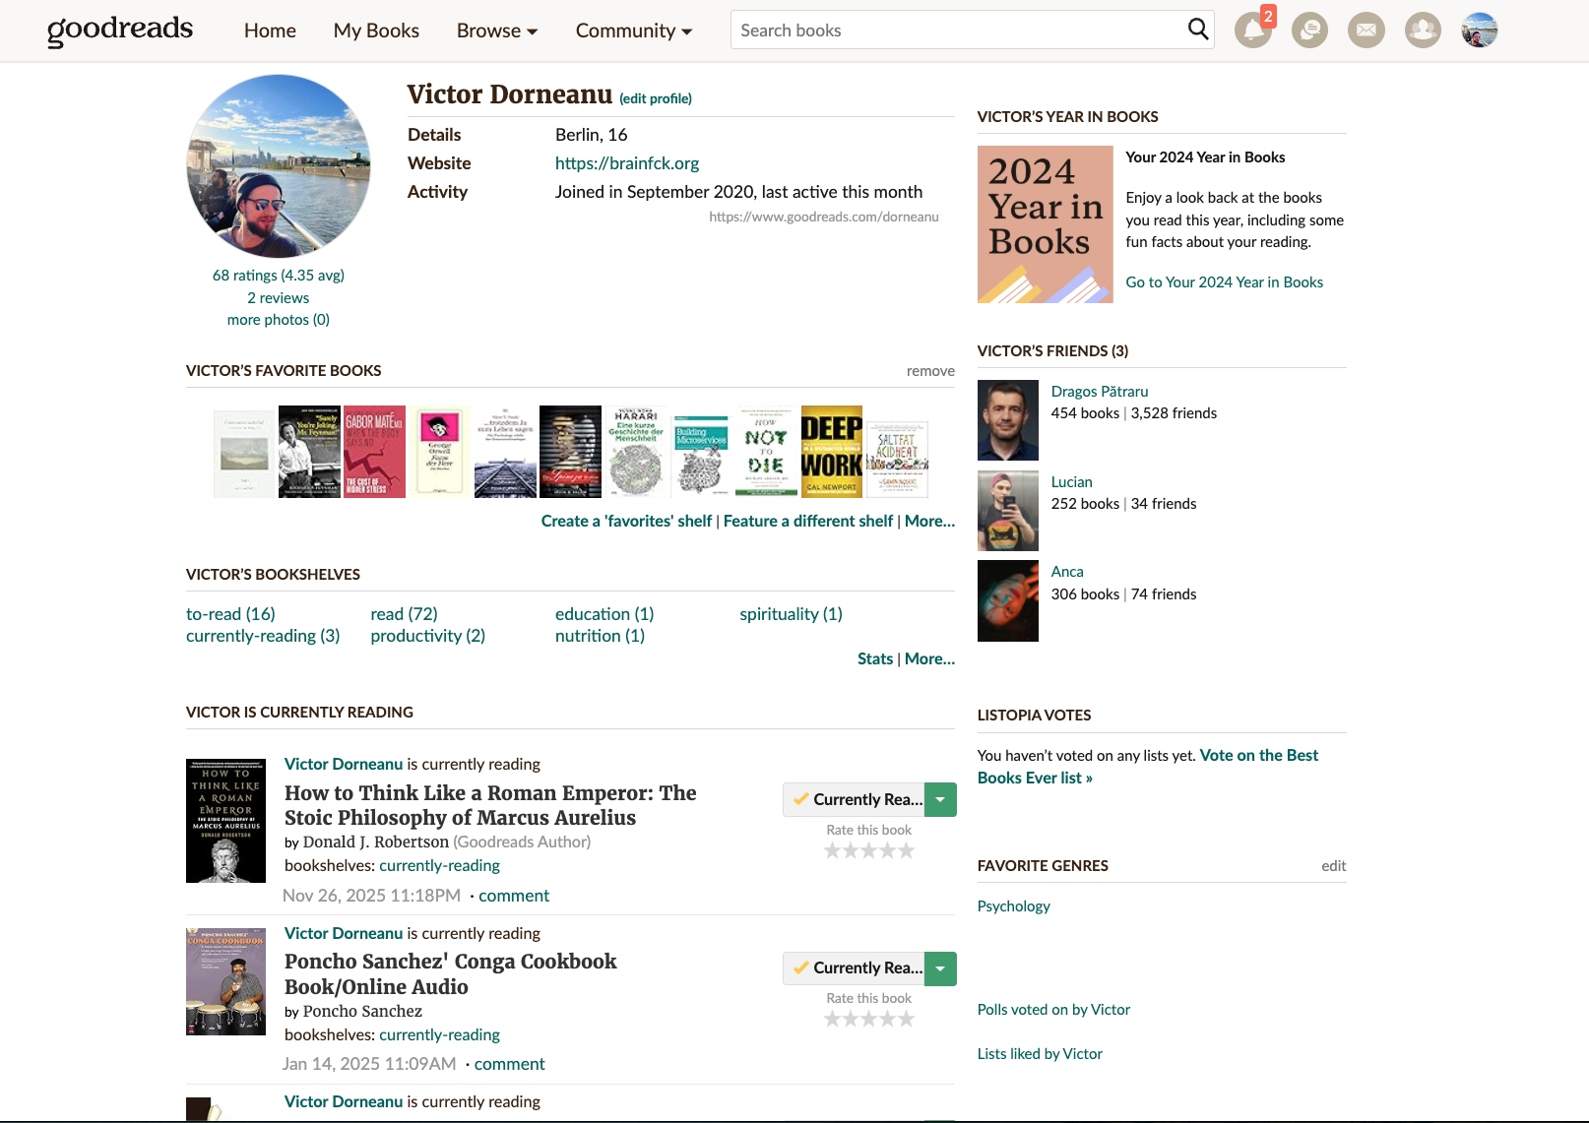Click the goodreads logo
This screenshot has height=1123, width=1589.
point(120,30)
